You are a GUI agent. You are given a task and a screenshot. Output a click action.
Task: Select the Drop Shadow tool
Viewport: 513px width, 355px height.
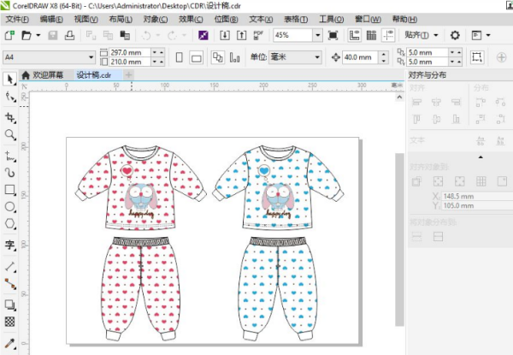[10, 305]
